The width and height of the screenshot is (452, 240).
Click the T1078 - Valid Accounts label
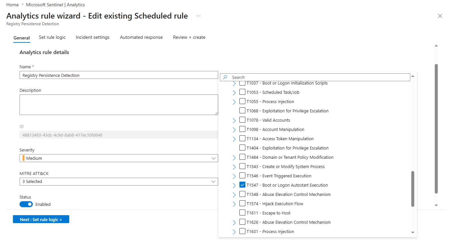(268, 120)
